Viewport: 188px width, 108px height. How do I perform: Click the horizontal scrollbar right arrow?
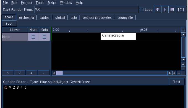(x=170, y=73)
